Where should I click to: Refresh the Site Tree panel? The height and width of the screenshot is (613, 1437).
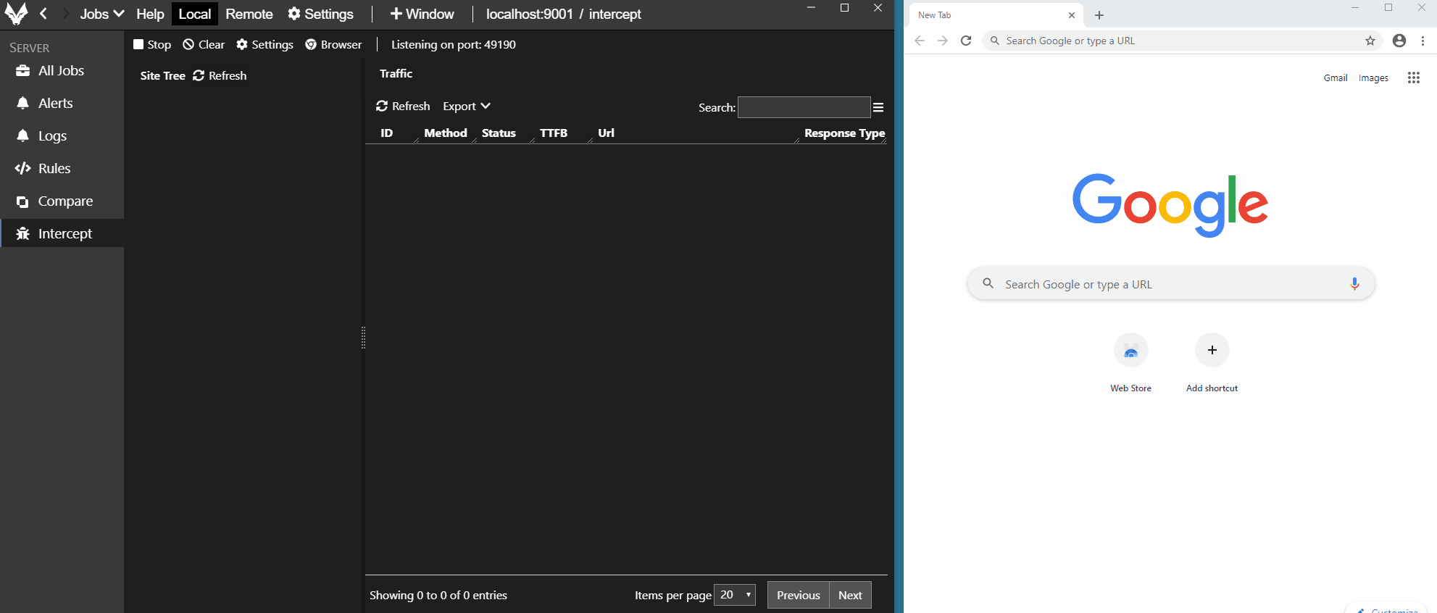[x=220, y=76]
